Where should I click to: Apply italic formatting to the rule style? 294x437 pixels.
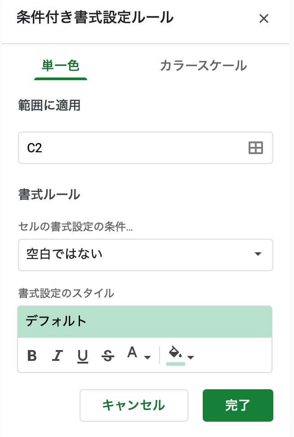(x=57, y=356)
